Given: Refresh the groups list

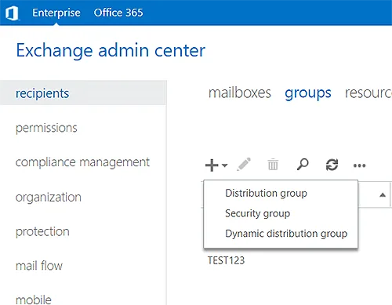Looking at the screenshot, I should [x=332, y=165].
